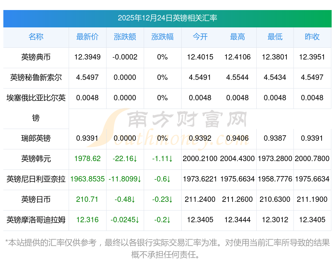Click the 英镑摩洛哥迪拉姆 row name
Image resolution: width=335 pixels, height=265 pixels.
(36, 220)
